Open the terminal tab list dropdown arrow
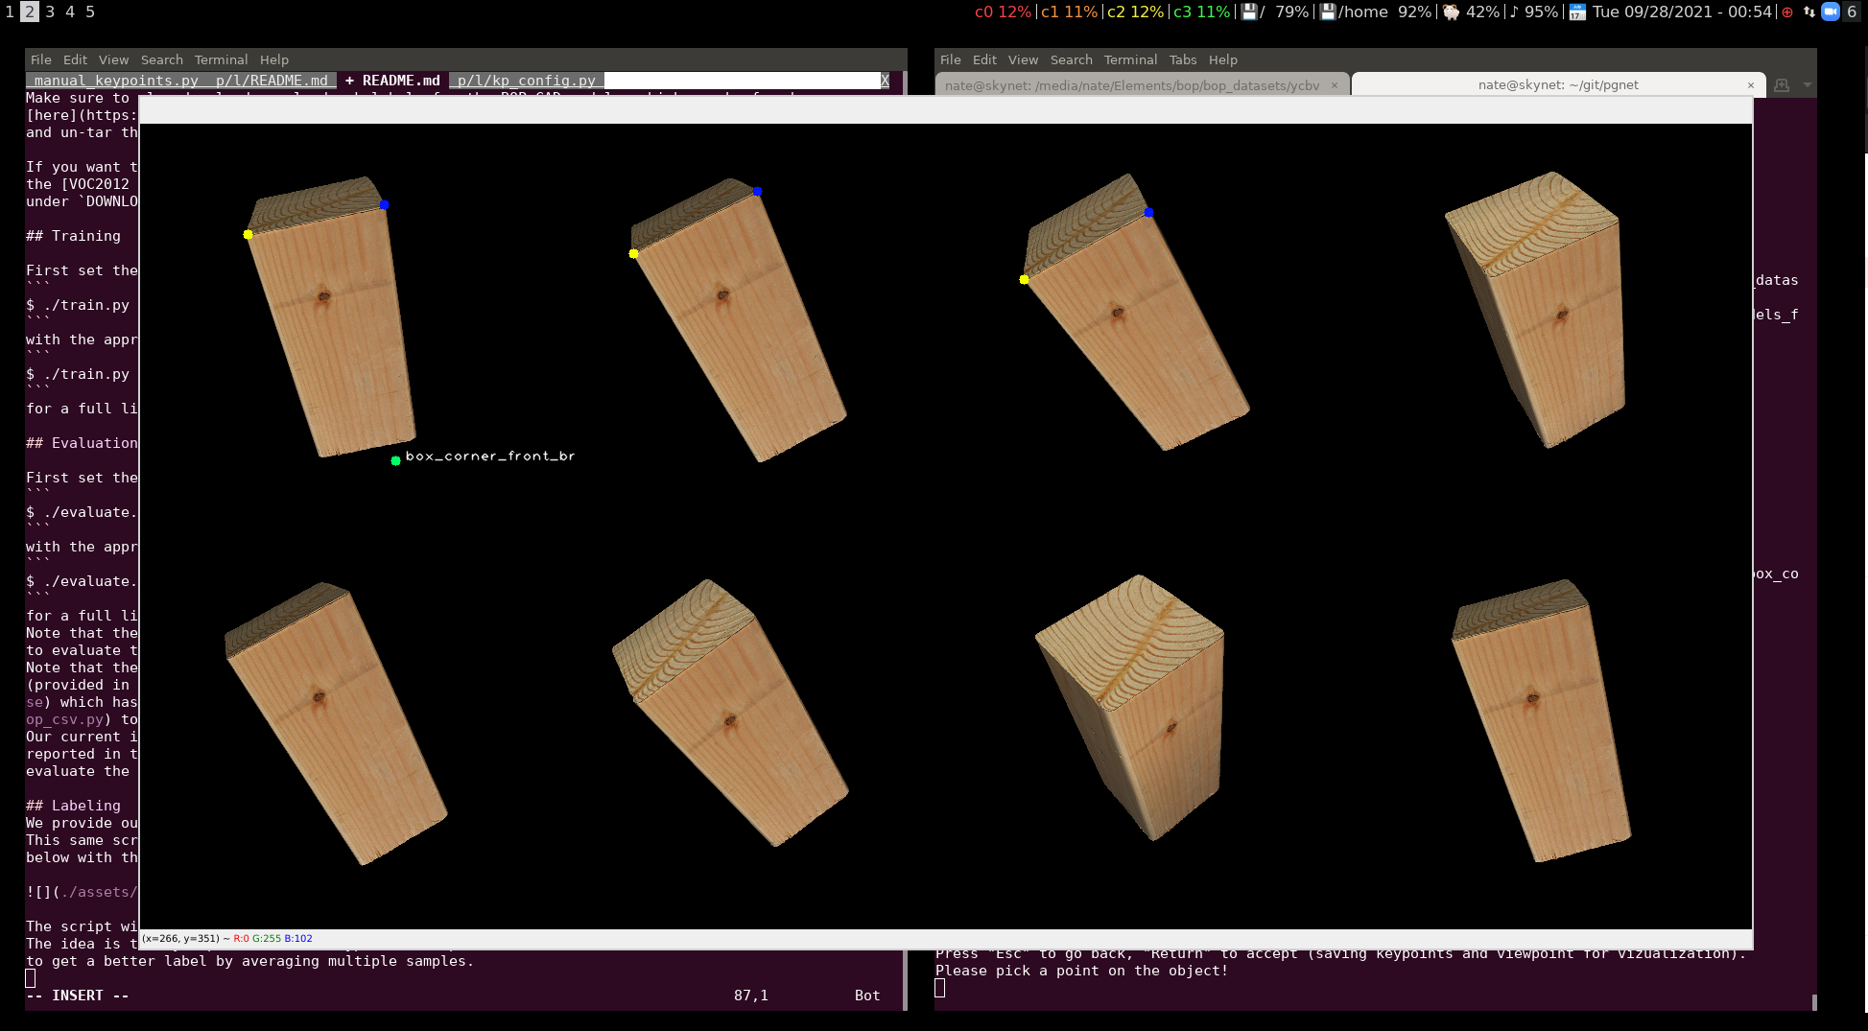The width and height of the screenshot is (1868, 1031). tap(1808, 85)
